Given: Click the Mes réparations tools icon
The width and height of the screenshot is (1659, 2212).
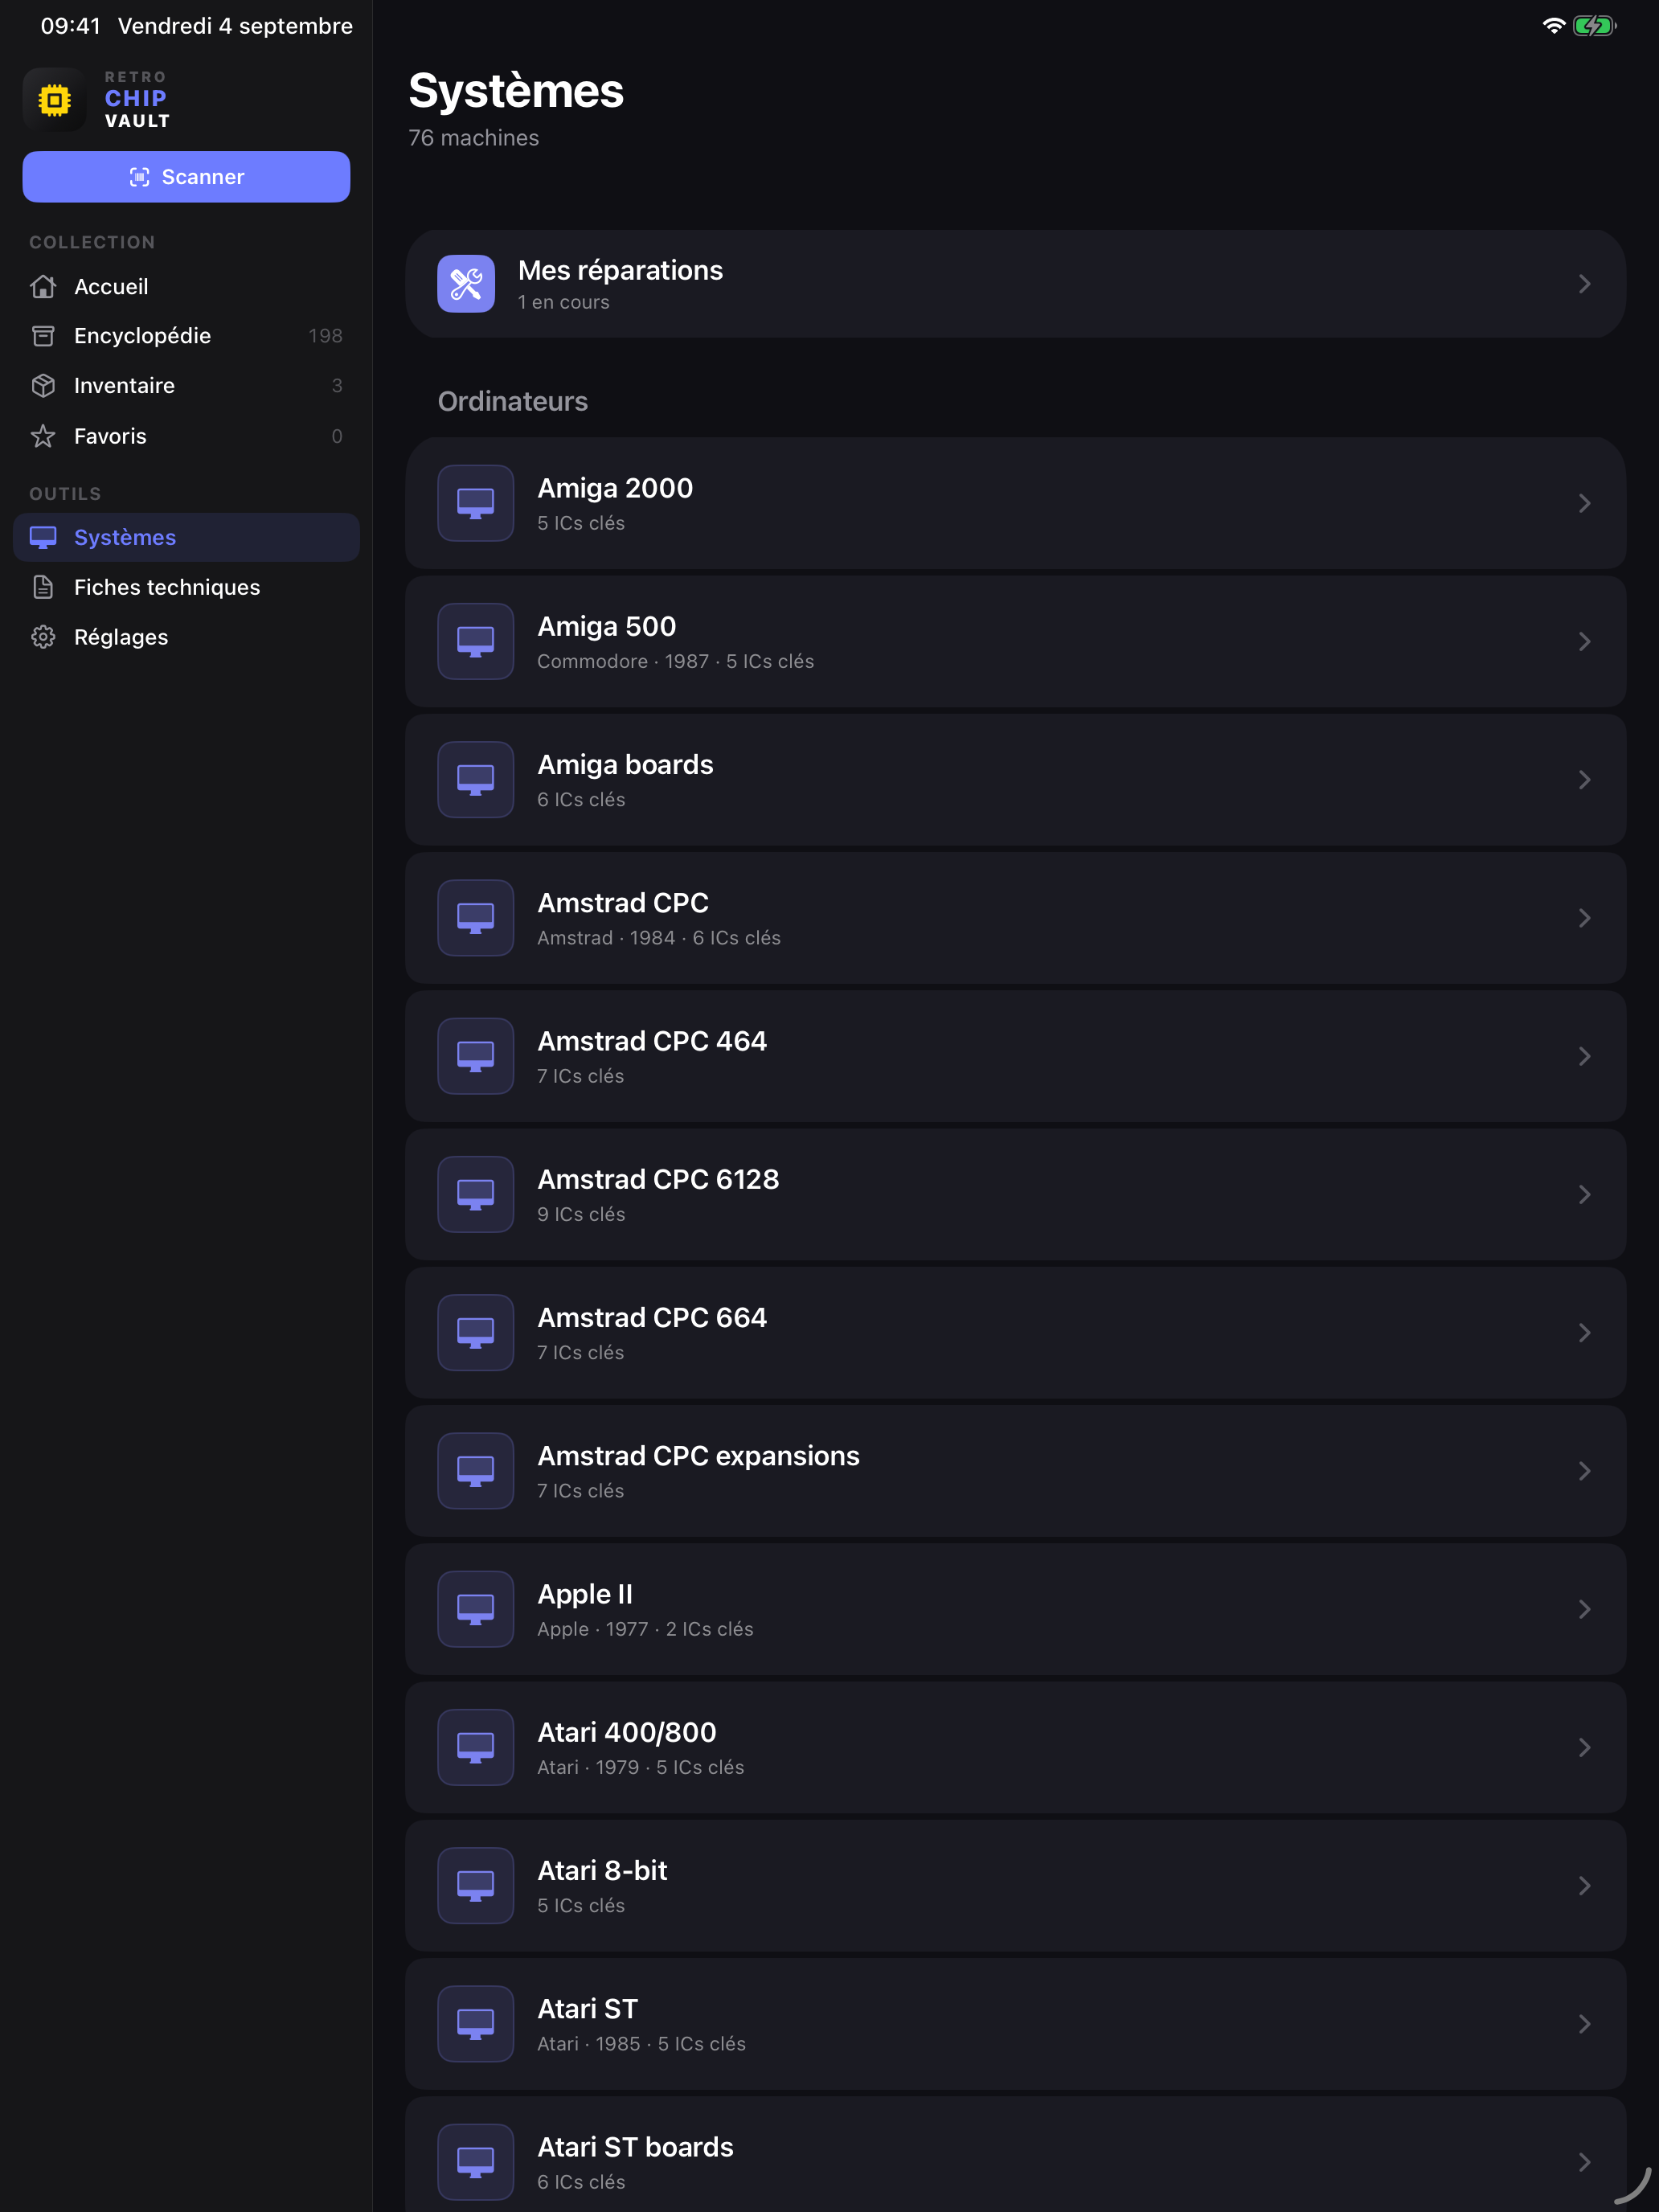Looking at the screenshot, I should 466,284.
